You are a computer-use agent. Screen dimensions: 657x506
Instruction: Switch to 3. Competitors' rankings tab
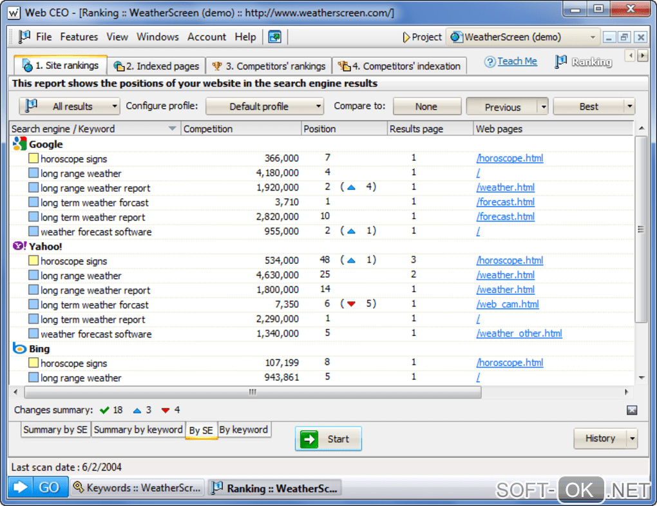click(269, 66)
